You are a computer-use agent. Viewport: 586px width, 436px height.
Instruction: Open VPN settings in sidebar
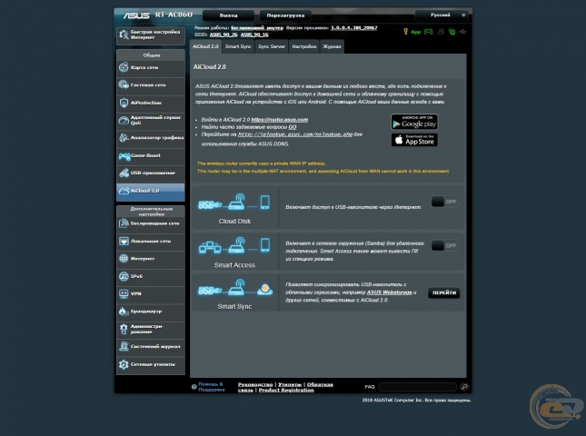(x=150, y=293)
